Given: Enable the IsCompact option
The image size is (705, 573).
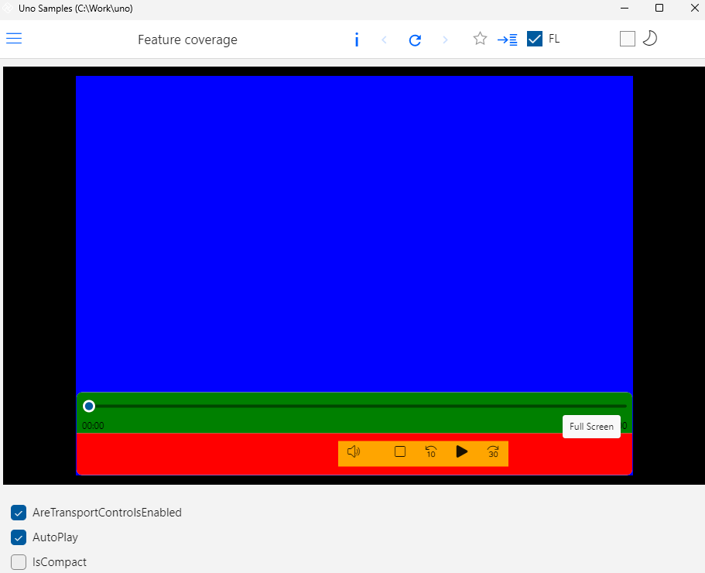Looking at the screenshot, I should [x=19, y=562].
